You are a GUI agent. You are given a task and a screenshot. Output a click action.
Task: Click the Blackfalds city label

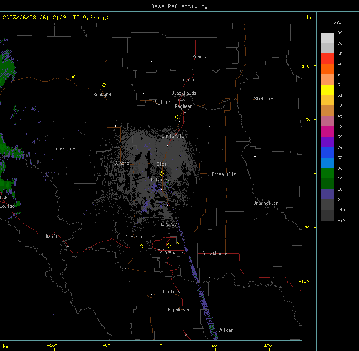184,93
